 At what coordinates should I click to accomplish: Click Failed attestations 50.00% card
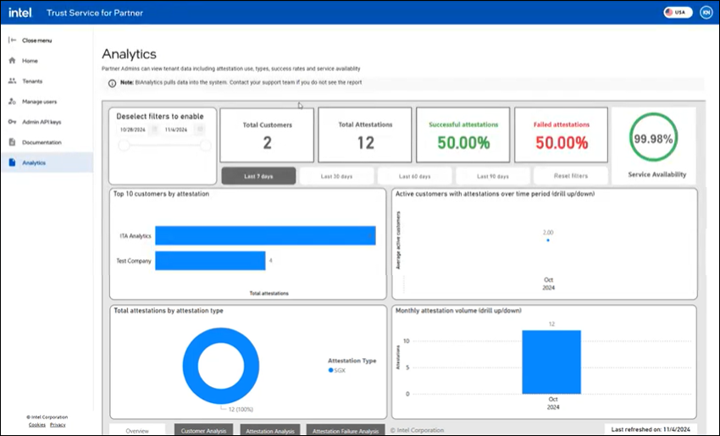point(561,135)
